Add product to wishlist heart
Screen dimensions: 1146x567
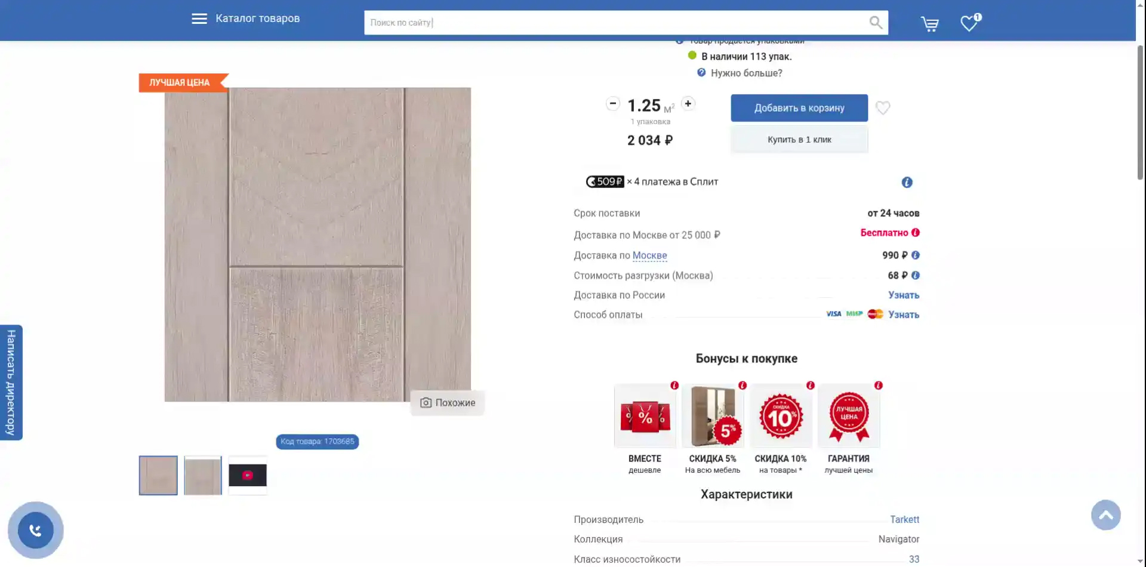[883, 108]
